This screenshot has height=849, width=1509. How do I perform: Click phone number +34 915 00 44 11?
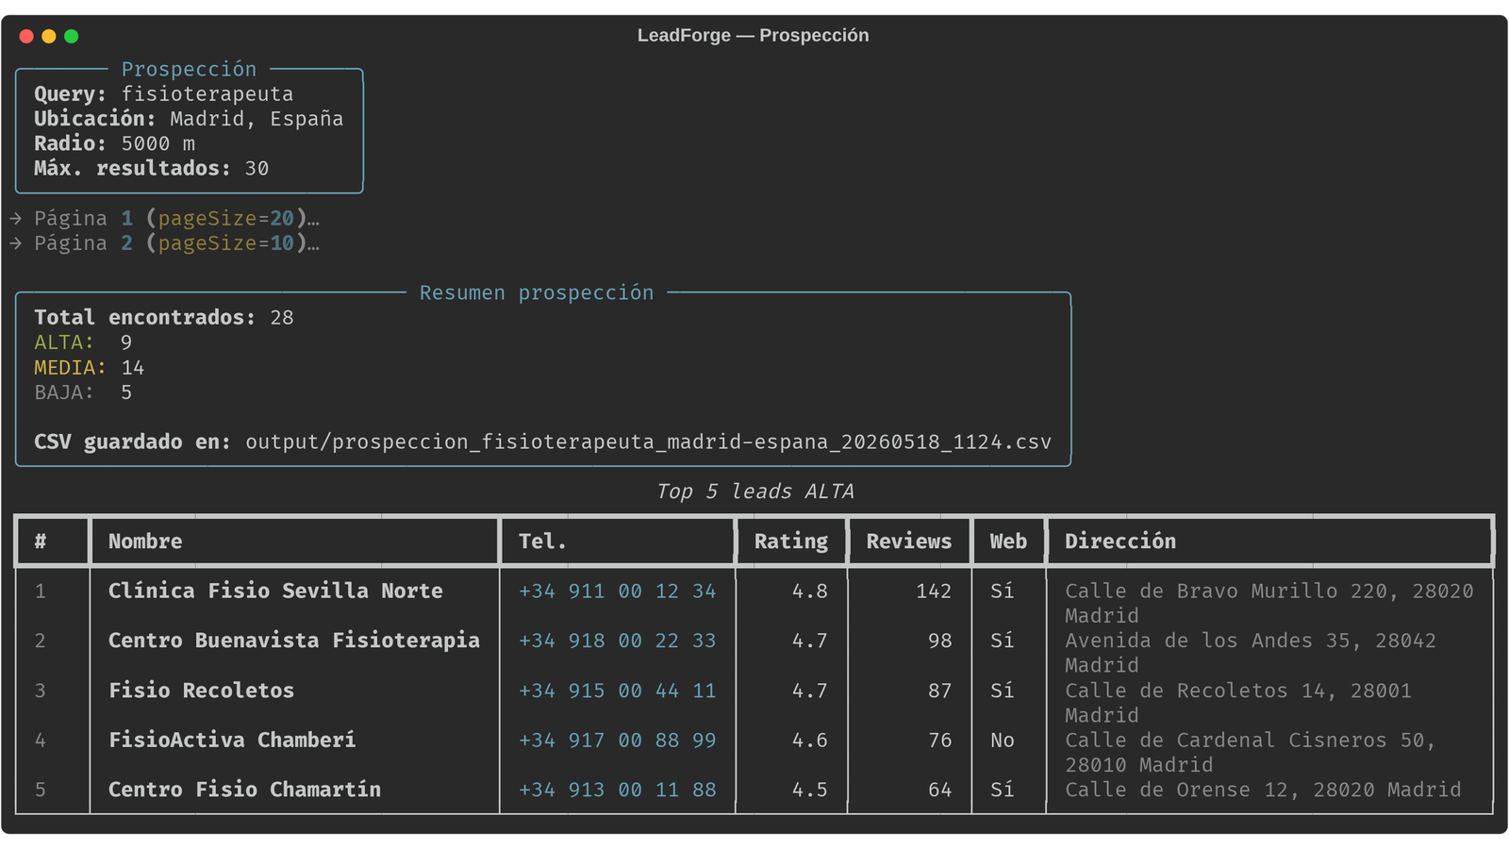[618, 691]
